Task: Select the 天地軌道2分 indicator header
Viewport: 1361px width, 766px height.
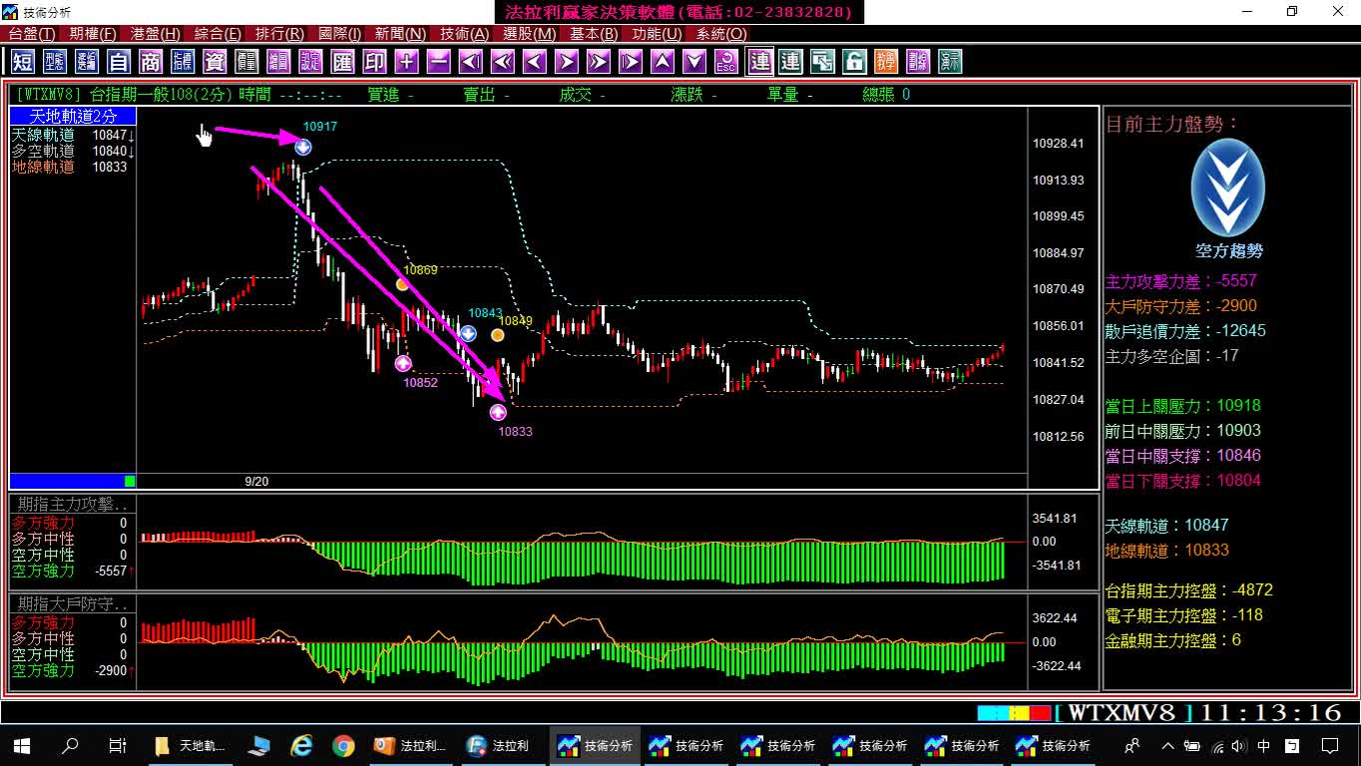Action: point(73,117)
